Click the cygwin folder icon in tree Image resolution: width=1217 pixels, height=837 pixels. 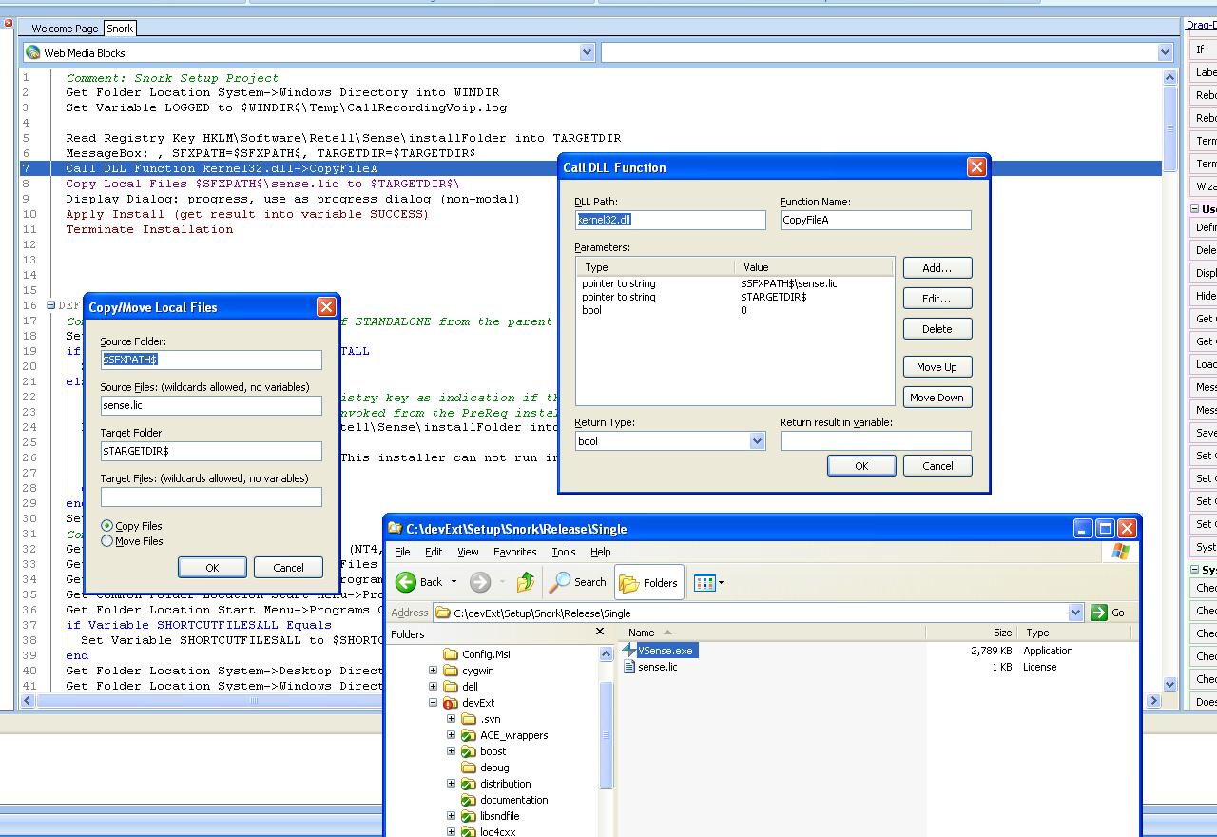click(x=451, y=671)
